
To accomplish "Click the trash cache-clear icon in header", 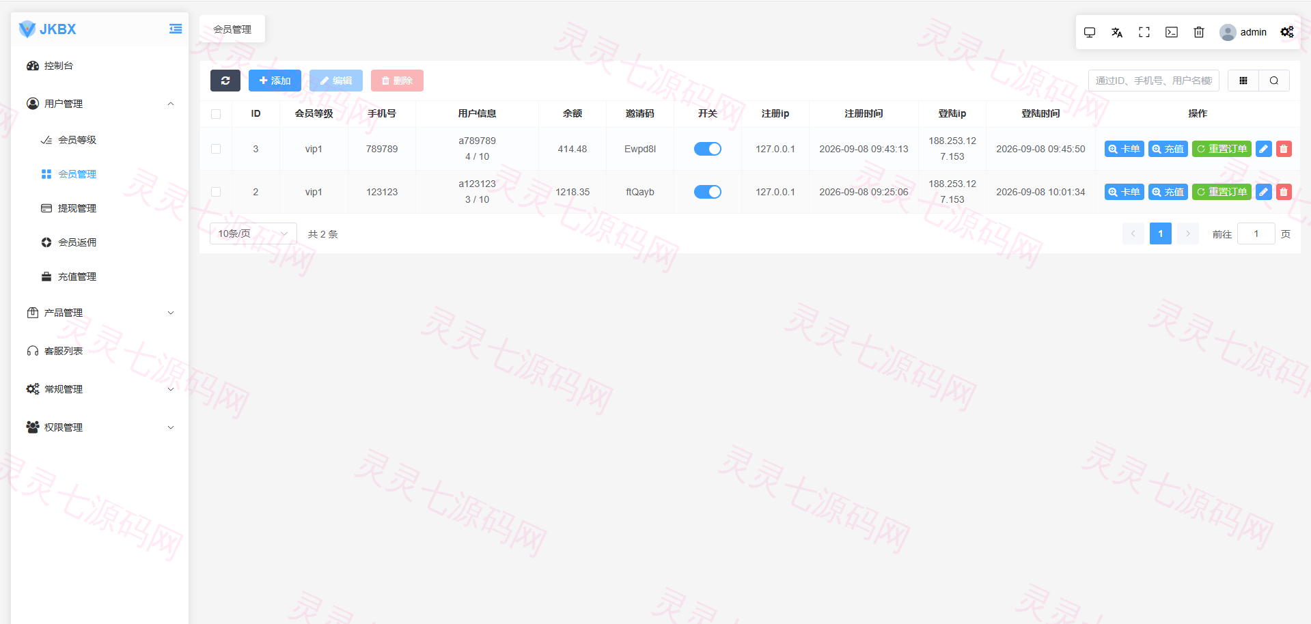I will click(x=1199, y=32).
